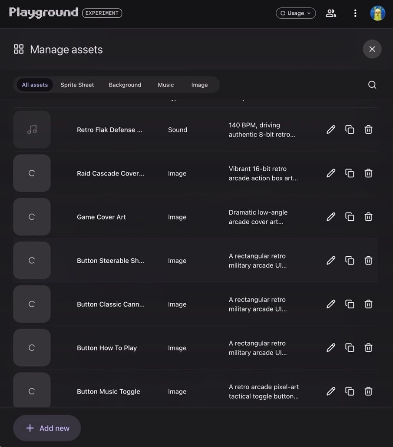Click the 'Vibrant 16-bit retro' description
This screenshot has height=447, width=393.
(x=258, y=169)
